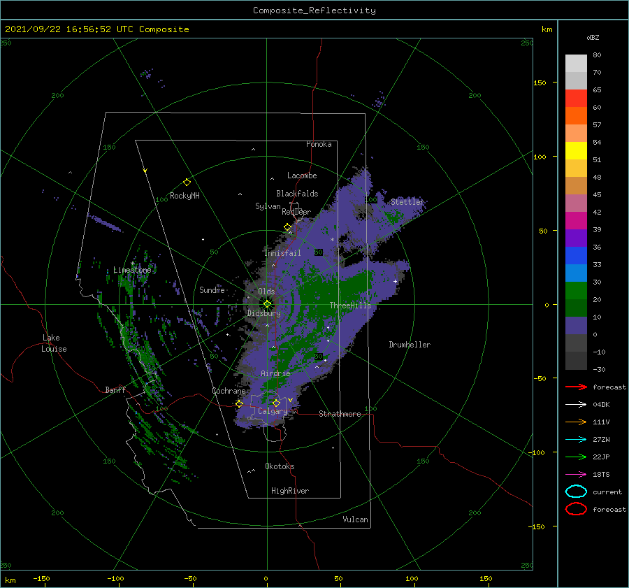Click the Okotoks label
The height and width of the screenshot is (588, 629).
280,466
